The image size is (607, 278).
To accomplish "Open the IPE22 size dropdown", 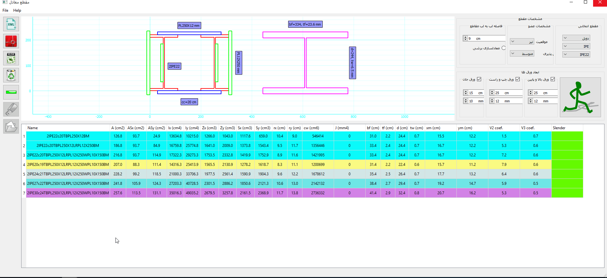I will pyautogui.click(x=576, y=55).
